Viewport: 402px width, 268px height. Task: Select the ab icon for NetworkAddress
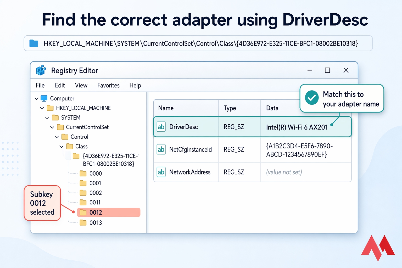coord(161,172)
